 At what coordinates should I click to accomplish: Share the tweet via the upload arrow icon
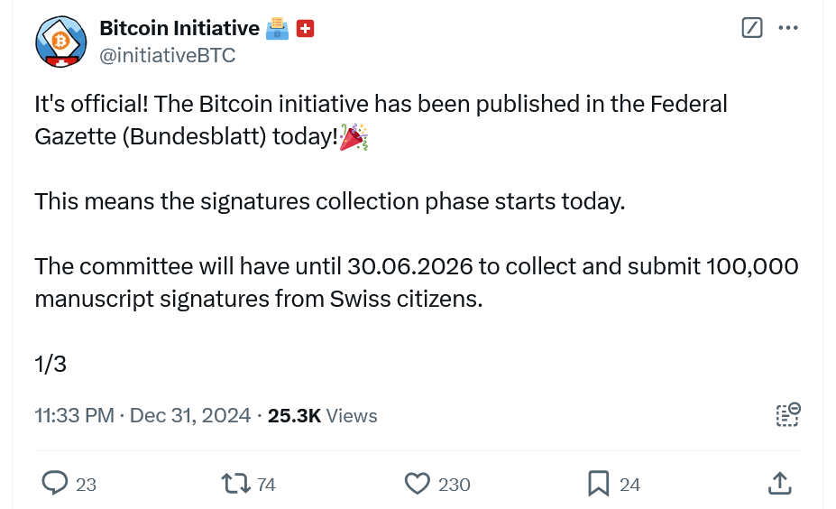click(779, 484)
